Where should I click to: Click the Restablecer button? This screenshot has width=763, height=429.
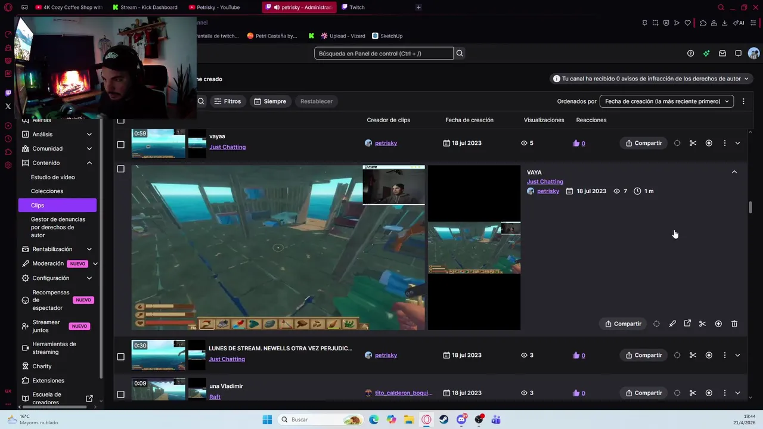coord(317,101)
